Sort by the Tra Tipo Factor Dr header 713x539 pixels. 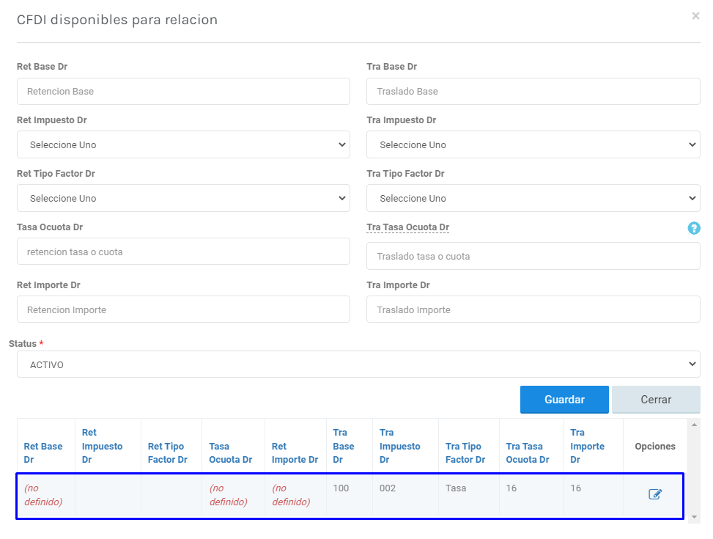pos(465,452)
